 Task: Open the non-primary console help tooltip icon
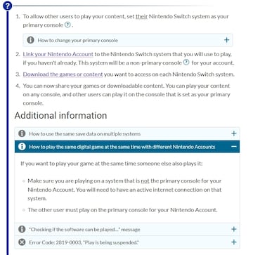click(186, 63)
